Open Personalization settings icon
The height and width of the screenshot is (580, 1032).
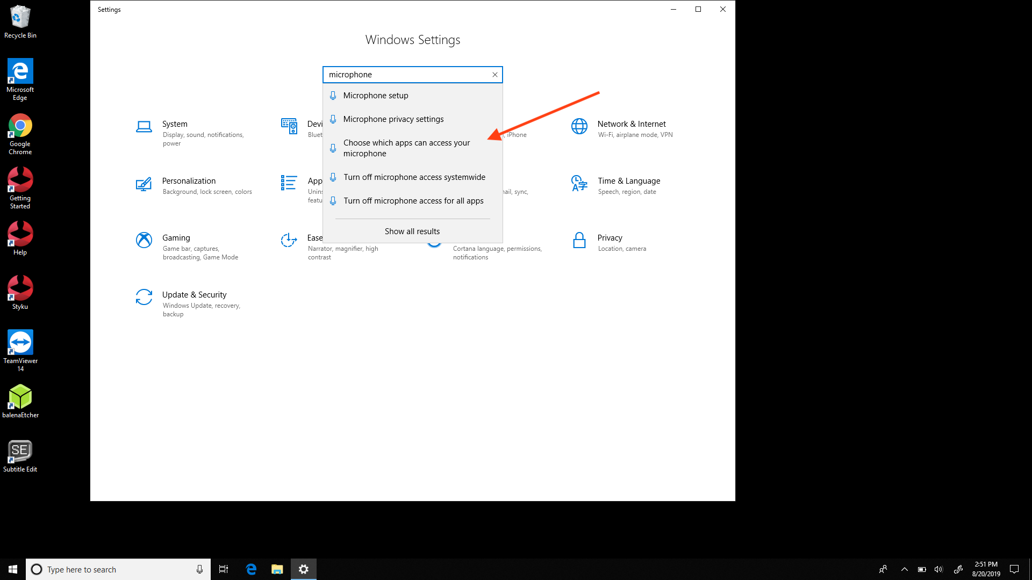click(144, 184)
